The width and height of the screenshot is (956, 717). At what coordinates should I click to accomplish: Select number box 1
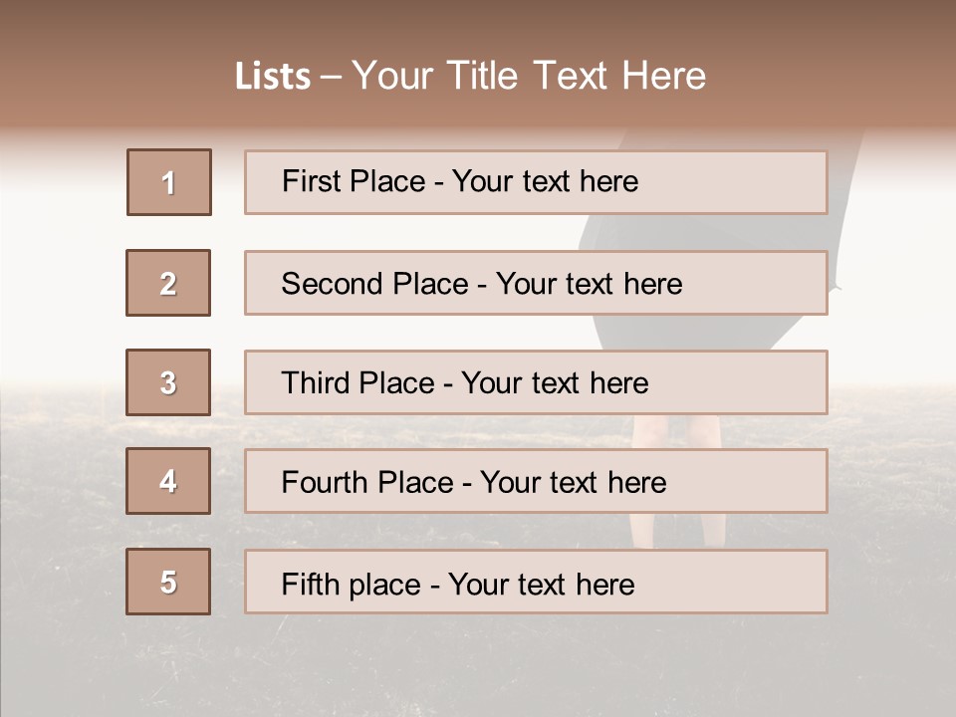pos(169,182)
